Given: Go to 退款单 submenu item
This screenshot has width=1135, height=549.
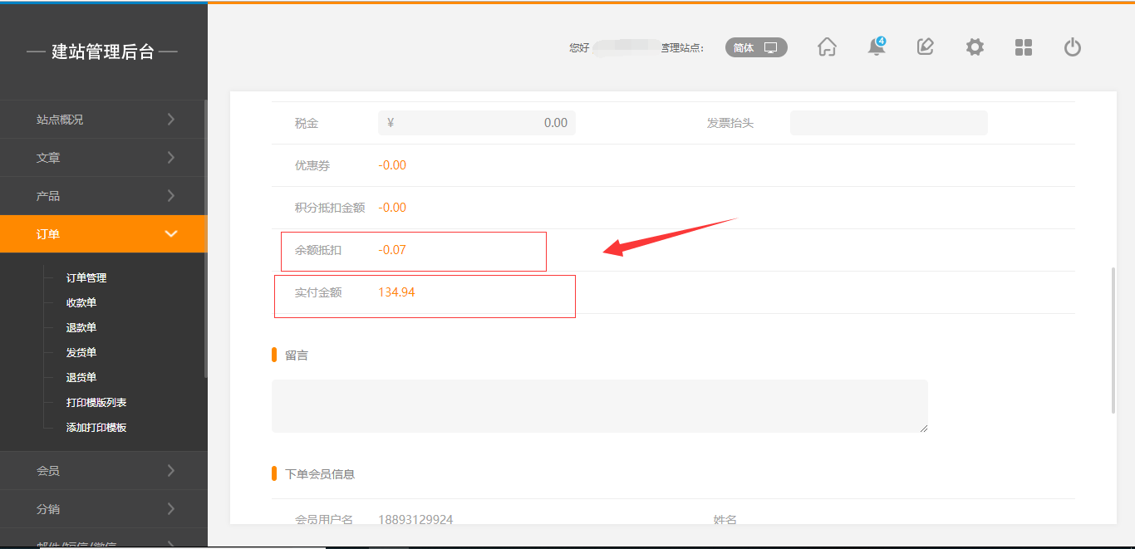Looking at the screenshot, I should (81, 328).
